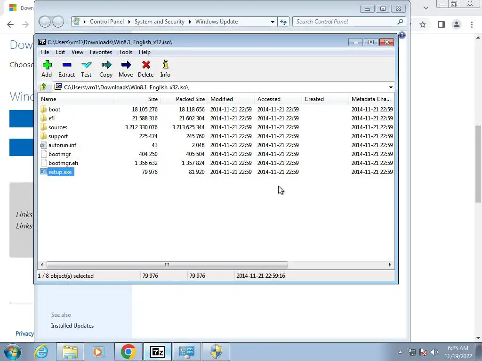Sort by the Packed Size column
This screenshot has width=482, height=361.
tap(184, 99)
